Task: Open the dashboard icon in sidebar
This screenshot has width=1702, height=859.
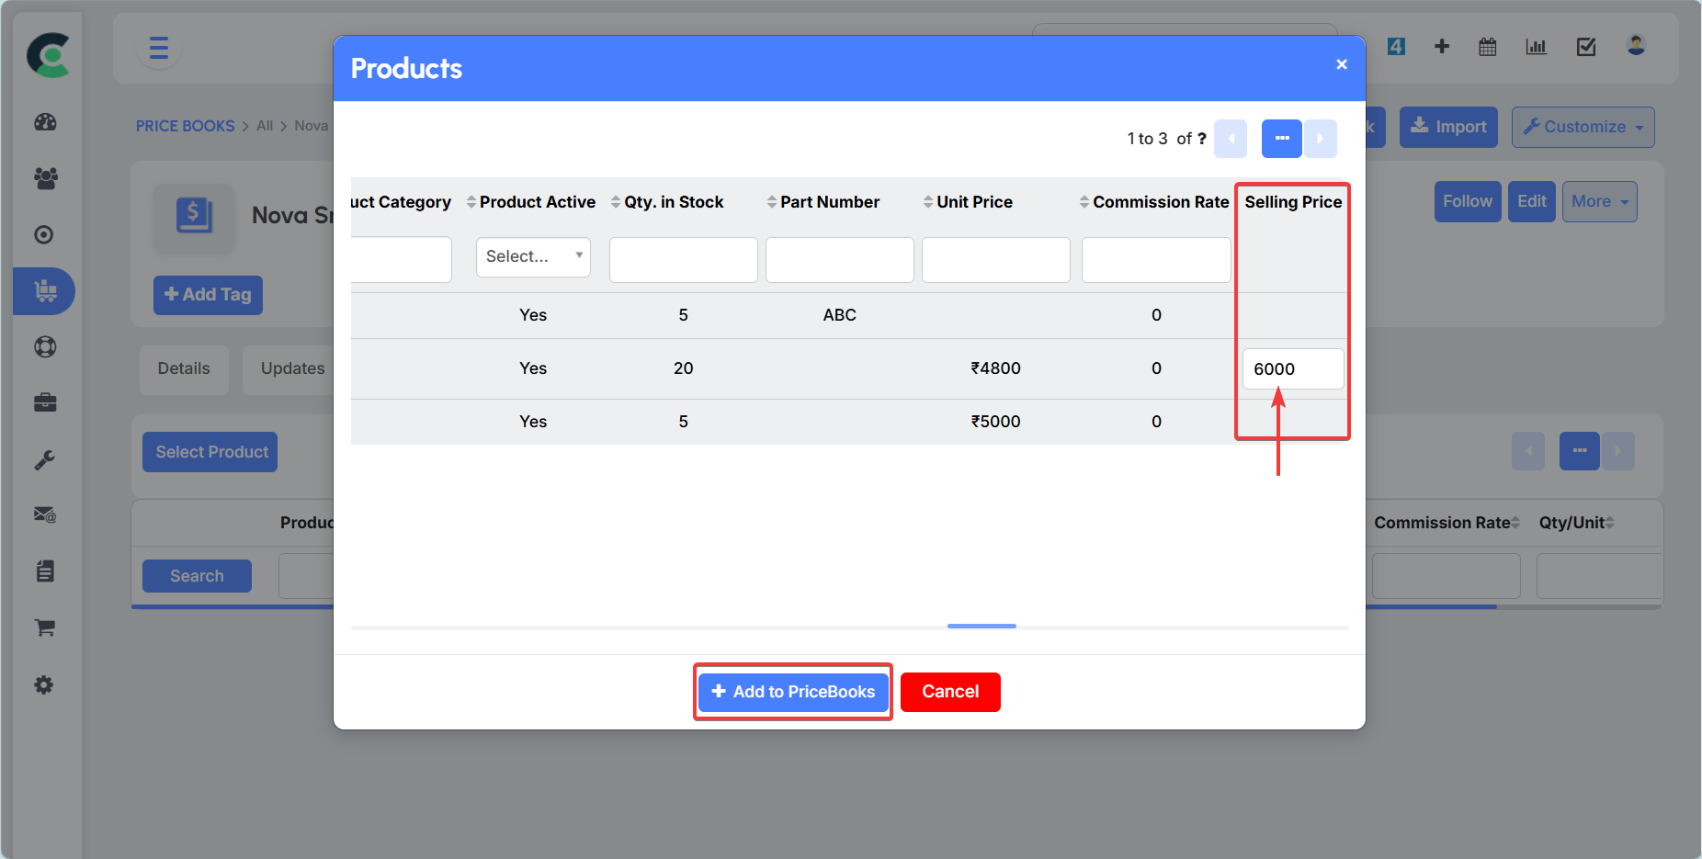Action: coord(45,122)
